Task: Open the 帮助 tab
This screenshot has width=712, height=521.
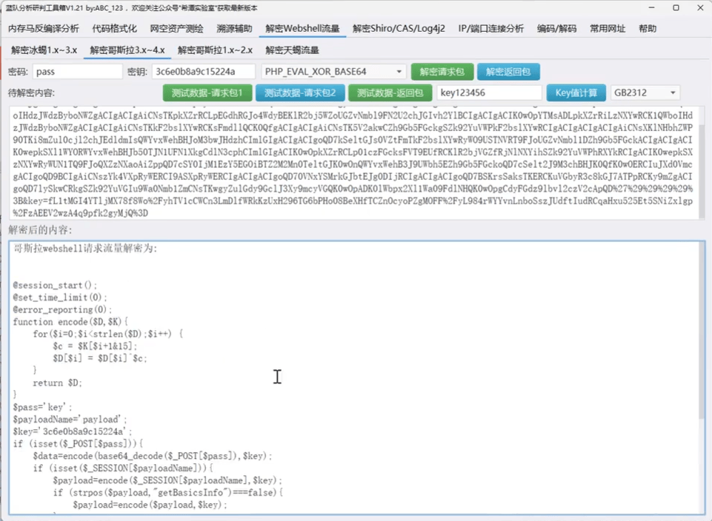Action: [x=648, y=29]
